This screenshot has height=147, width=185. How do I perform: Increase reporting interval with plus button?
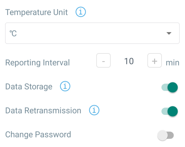coord(155,61)
